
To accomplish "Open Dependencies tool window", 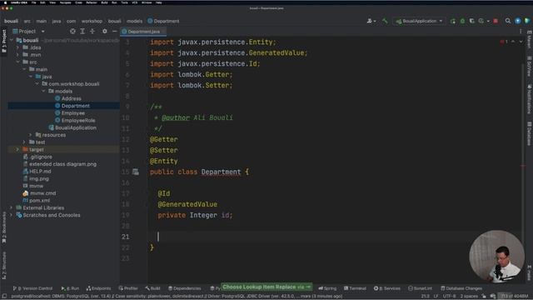I will pos(185,288).
